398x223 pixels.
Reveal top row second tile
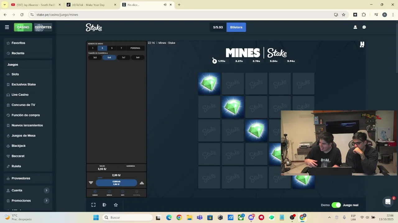[x=233, y=84]
